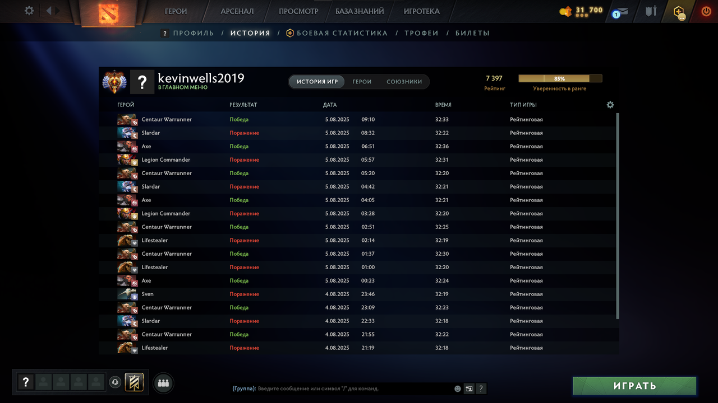Click username kevinwells2019
The width and height of the screenshot is (718, 403).
[x=201, y=78]
